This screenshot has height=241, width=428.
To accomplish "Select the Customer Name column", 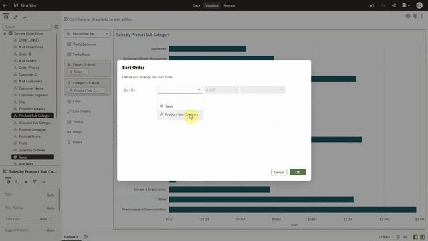I will coord(31,88).
